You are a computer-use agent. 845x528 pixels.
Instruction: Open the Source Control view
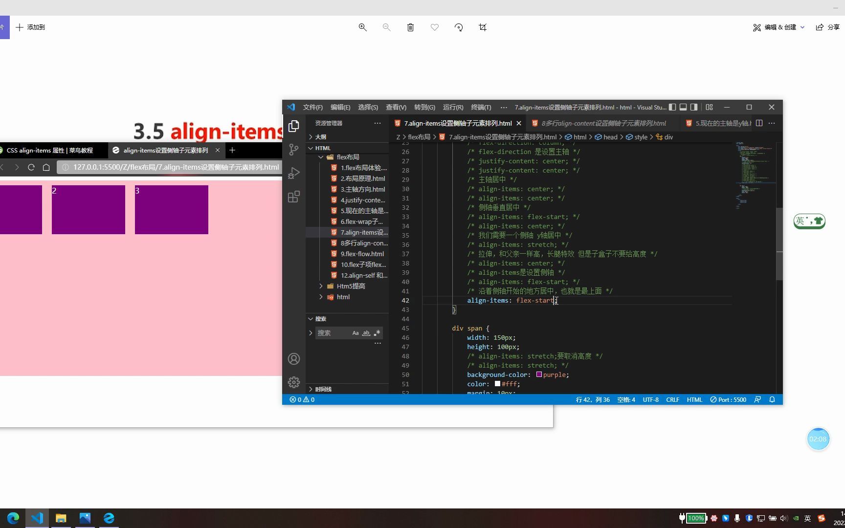click(x=294, y=150)
